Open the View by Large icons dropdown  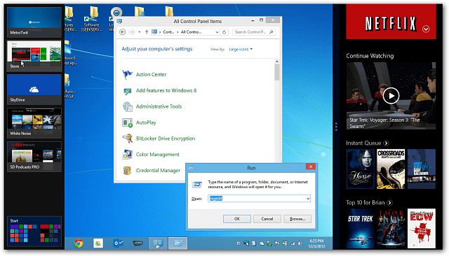241,50
